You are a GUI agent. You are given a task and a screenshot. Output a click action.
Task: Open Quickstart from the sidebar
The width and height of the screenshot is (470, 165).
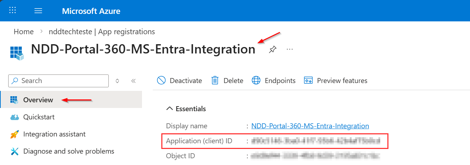[39, 117]
